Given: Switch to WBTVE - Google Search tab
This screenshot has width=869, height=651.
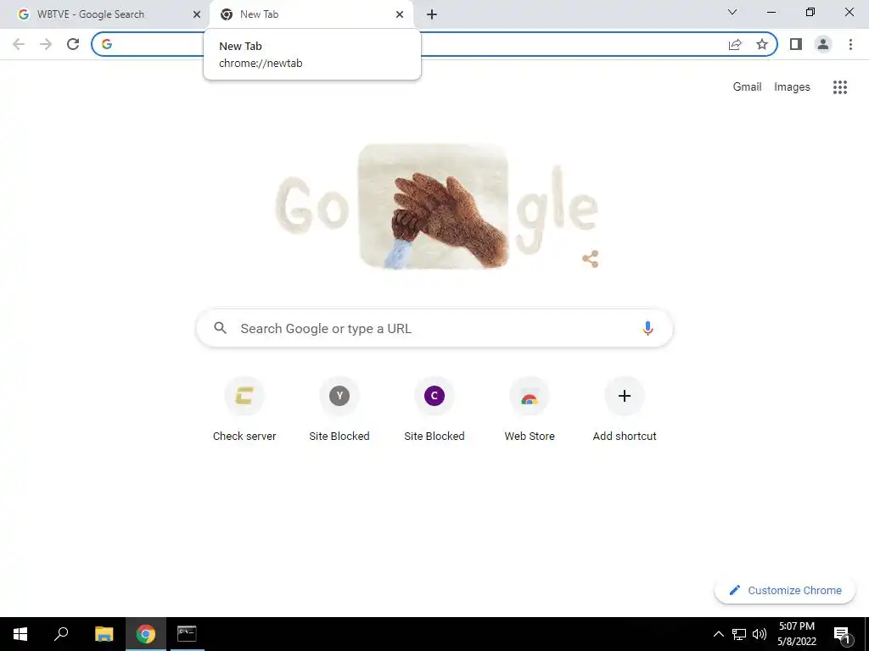Looking at the screenshot, I should tap(104, 15).
